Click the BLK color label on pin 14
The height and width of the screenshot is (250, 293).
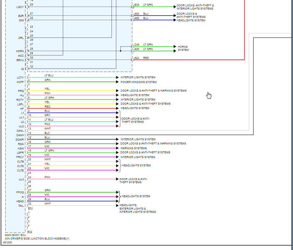(x=47, y=133)
